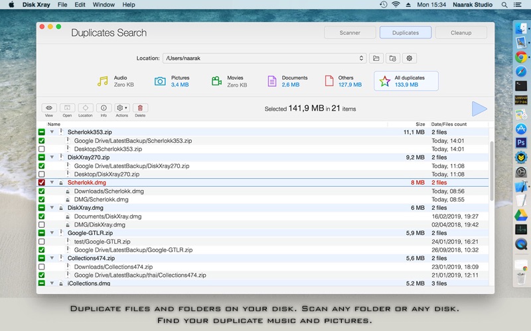Open the Actions gear dropdown
This screenshot has height=331, width=531.
[x=122, y=108]
